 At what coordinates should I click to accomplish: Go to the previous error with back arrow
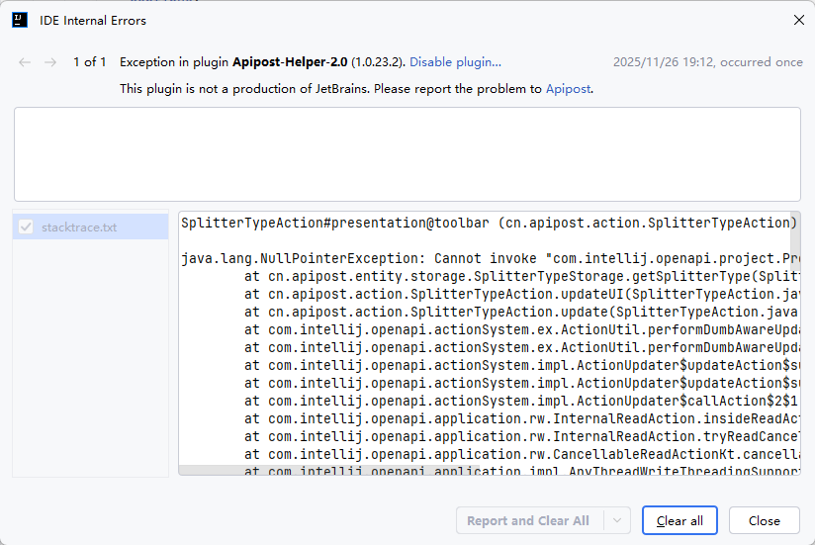point(25,62)
